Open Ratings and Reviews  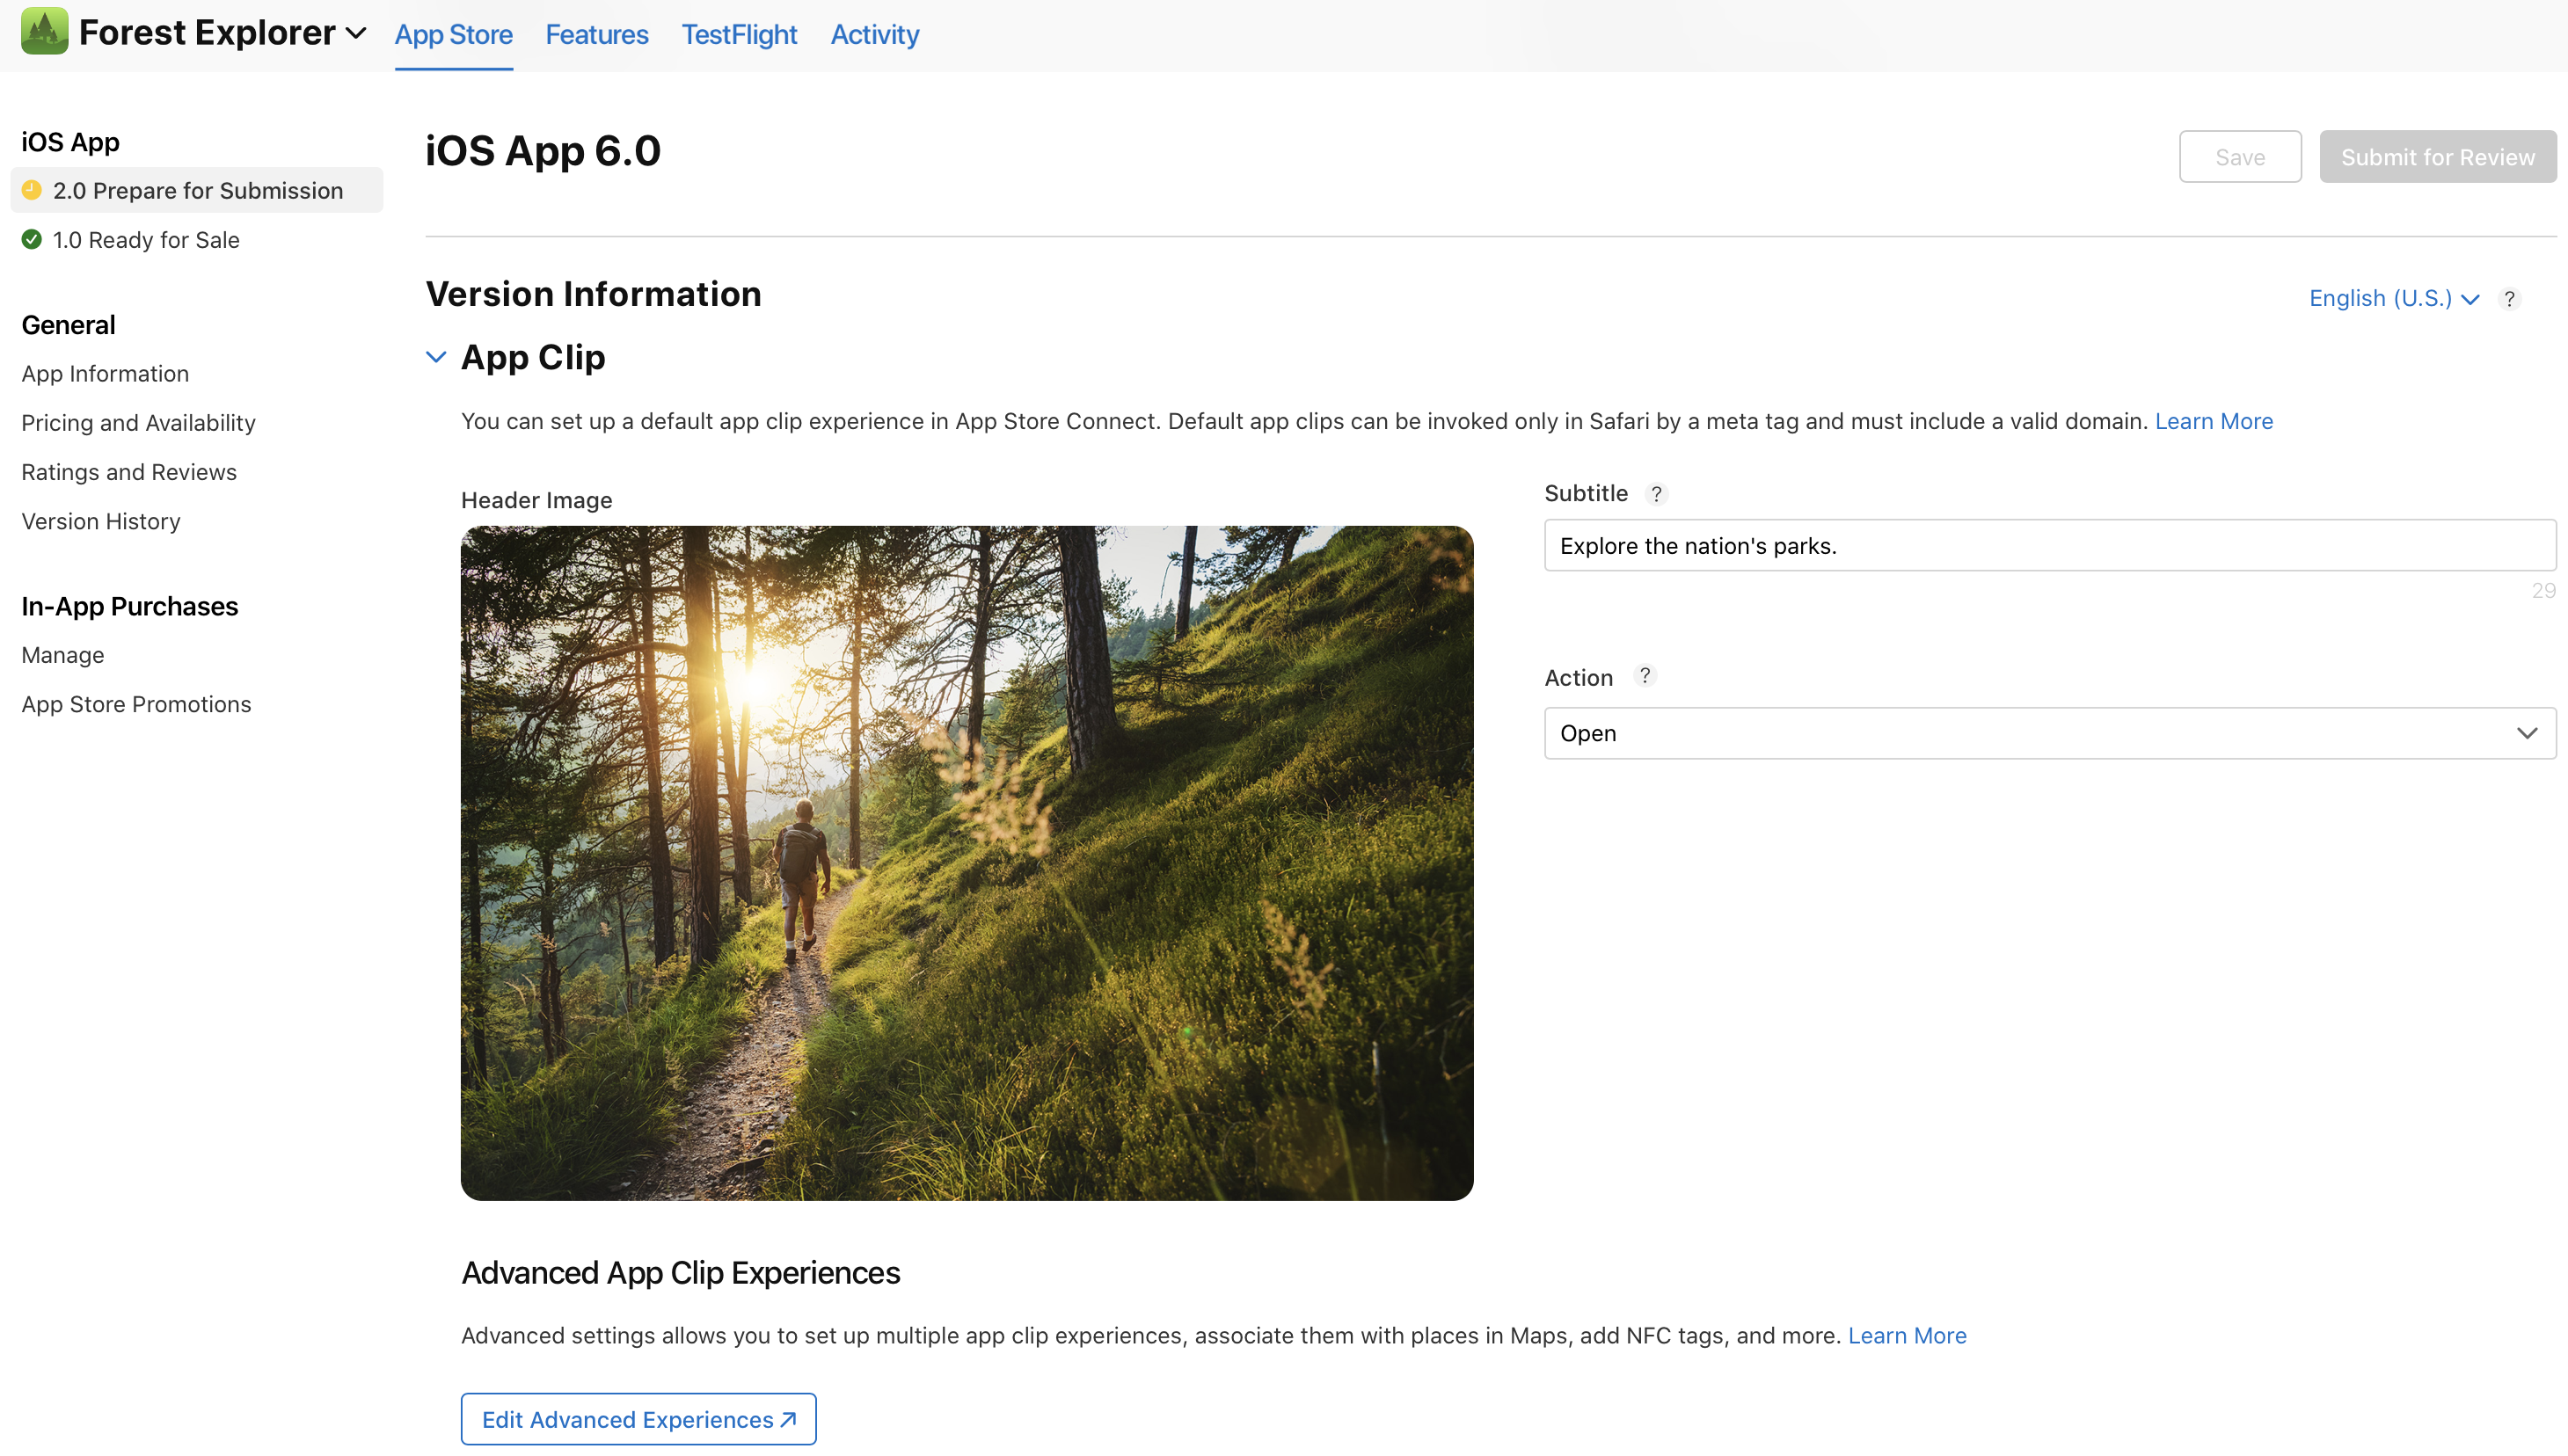pyautogui.click(x=129, y=472)
